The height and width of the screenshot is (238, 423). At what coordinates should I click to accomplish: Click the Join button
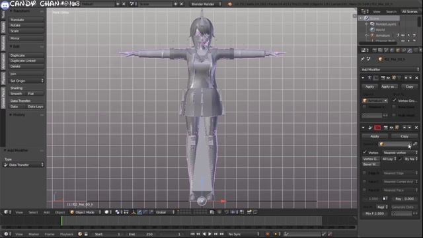click(26, 73)
